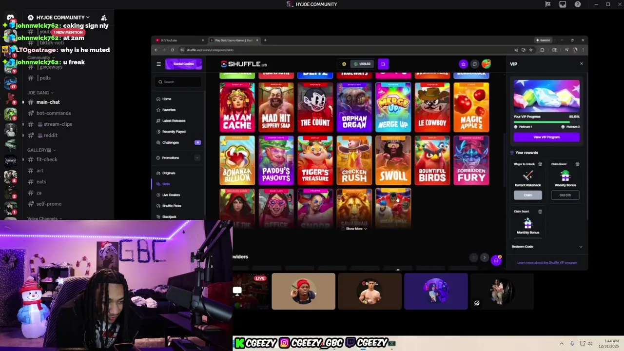Open the Mad Hit Slippery Soap game
The width and height of the screenshot is (624, 351).
click(276, 107)
